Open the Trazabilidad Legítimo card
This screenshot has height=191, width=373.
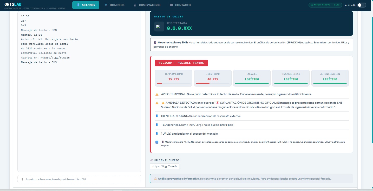pyautogui.click(x=291, y=78)
